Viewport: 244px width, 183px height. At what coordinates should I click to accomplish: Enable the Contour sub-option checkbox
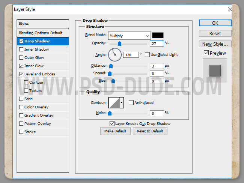point(26,82)
